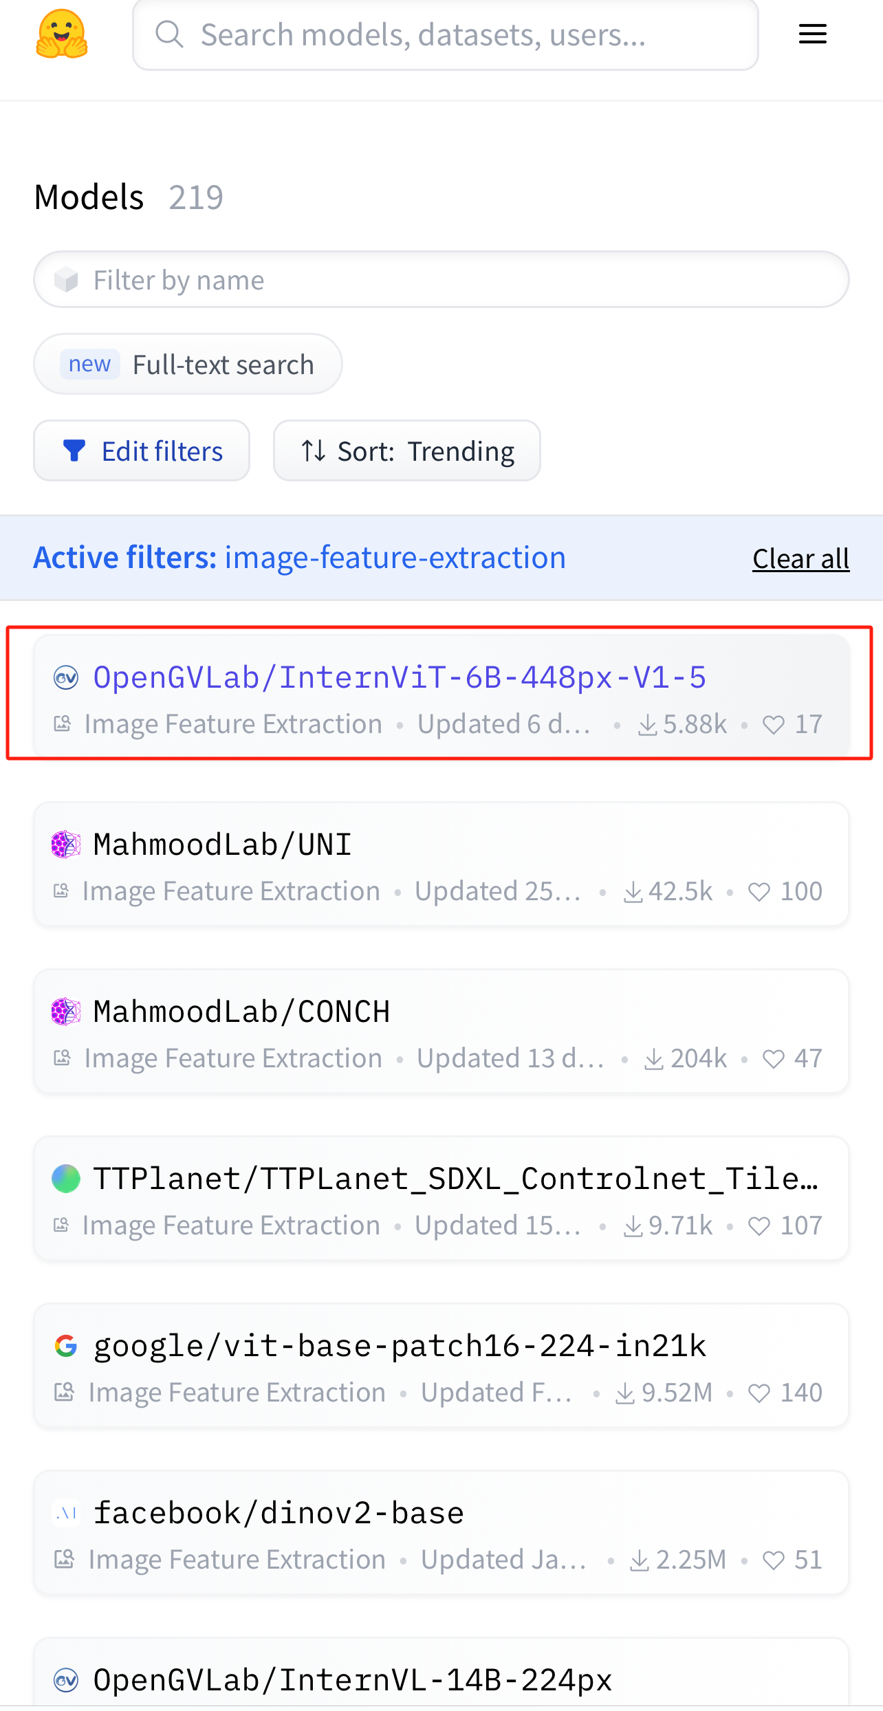Screen dimensions: 883x1711
Task: Click the Hugging Face logo
Action: 62,34
